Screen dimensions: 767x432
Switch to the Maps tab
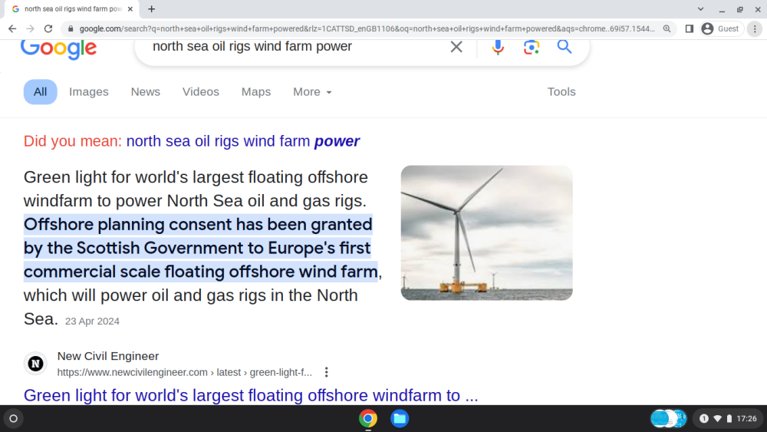256,91
